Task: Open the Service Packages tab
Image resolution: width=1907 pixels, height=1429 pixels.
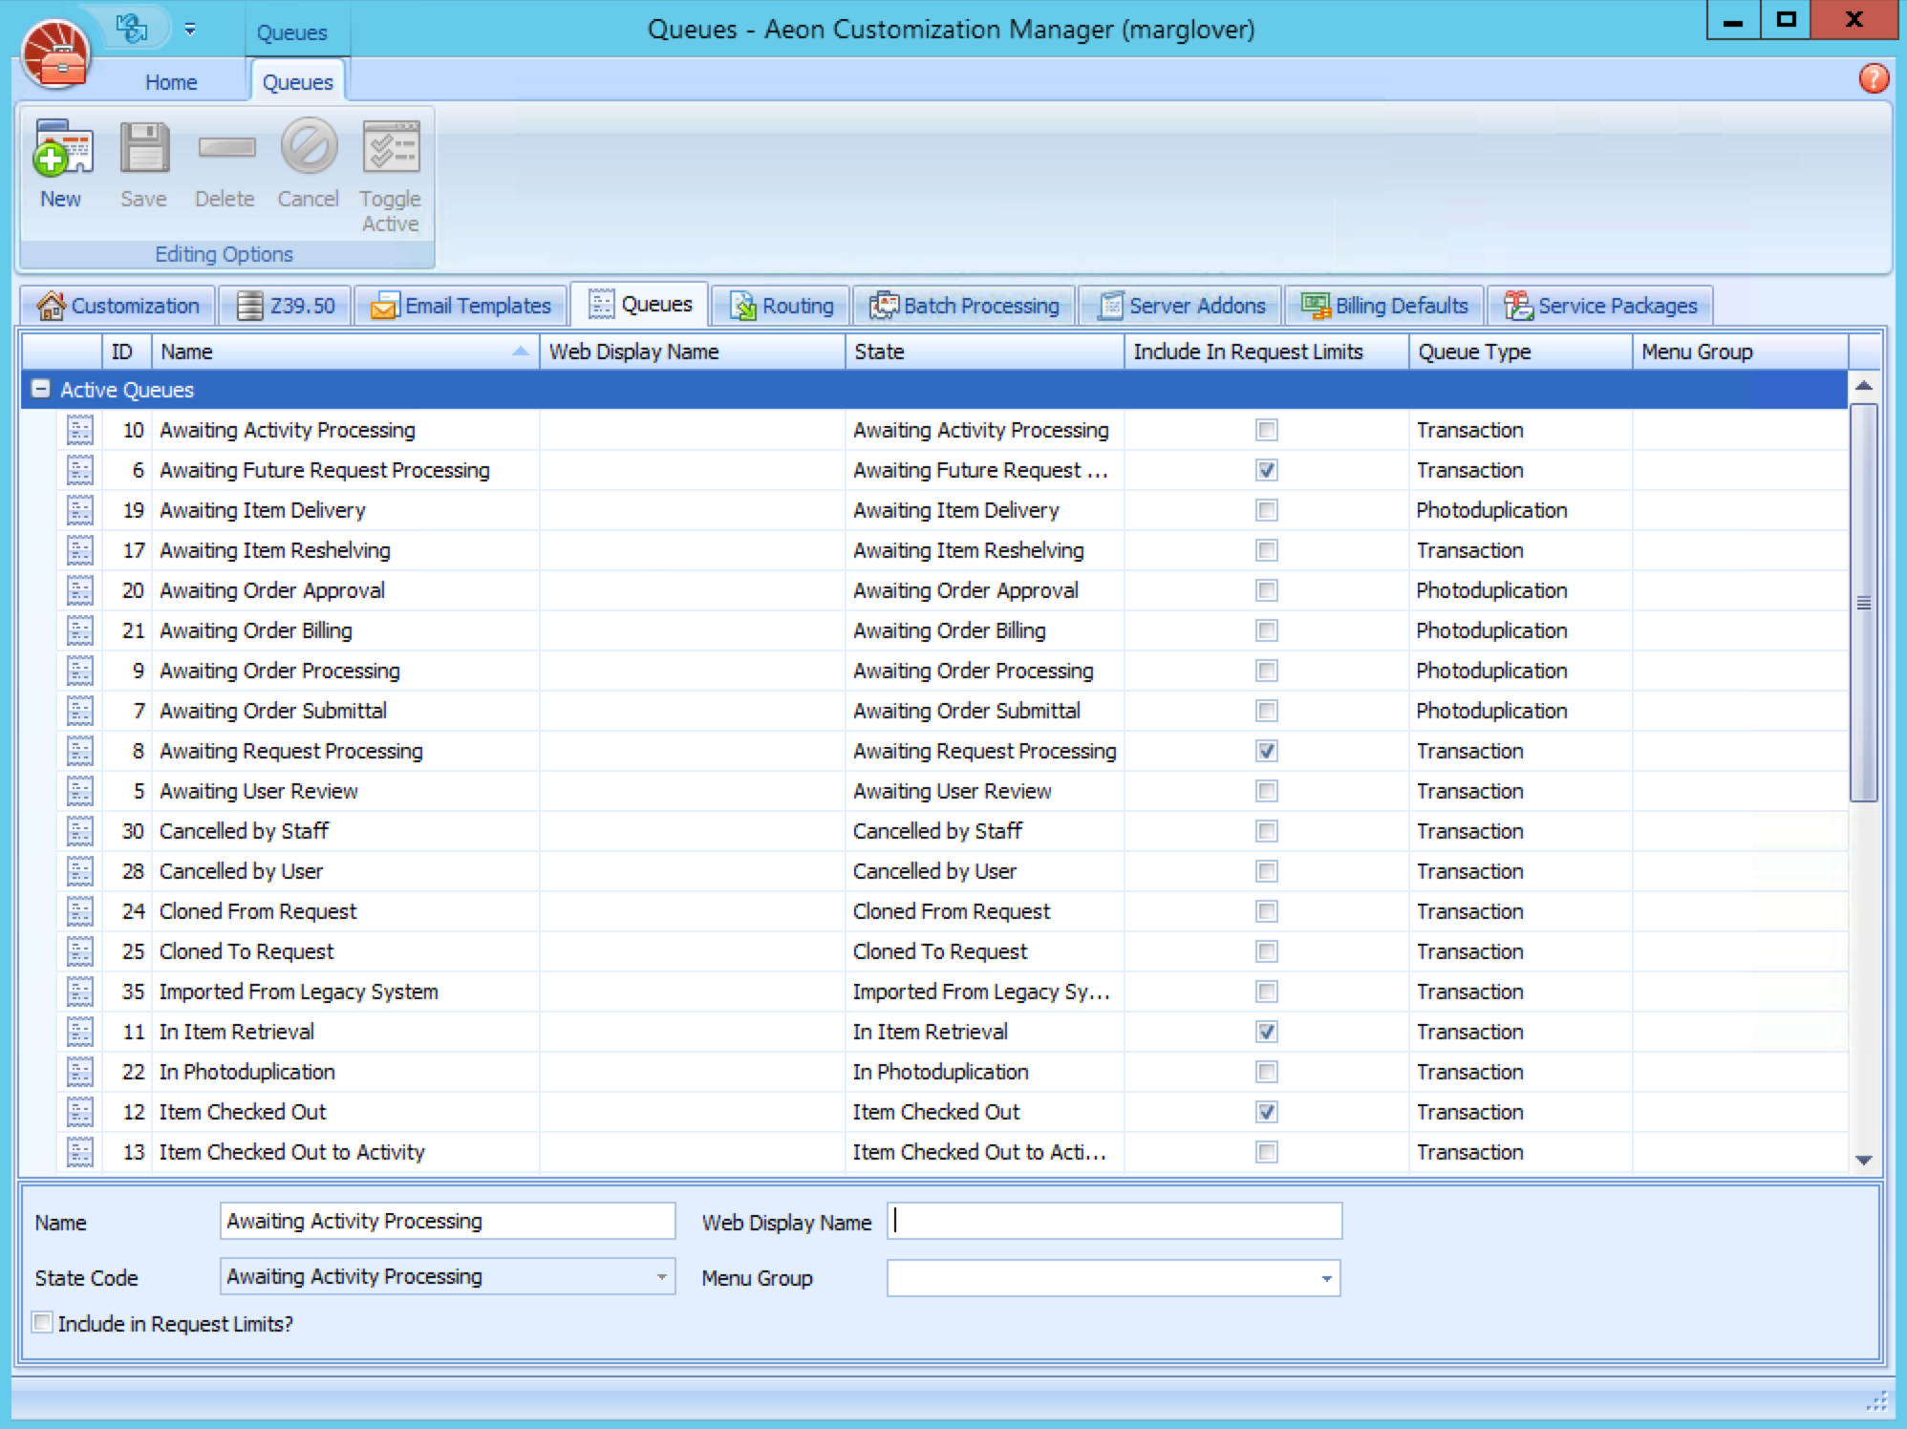Action: click(x=1600, y=306)
